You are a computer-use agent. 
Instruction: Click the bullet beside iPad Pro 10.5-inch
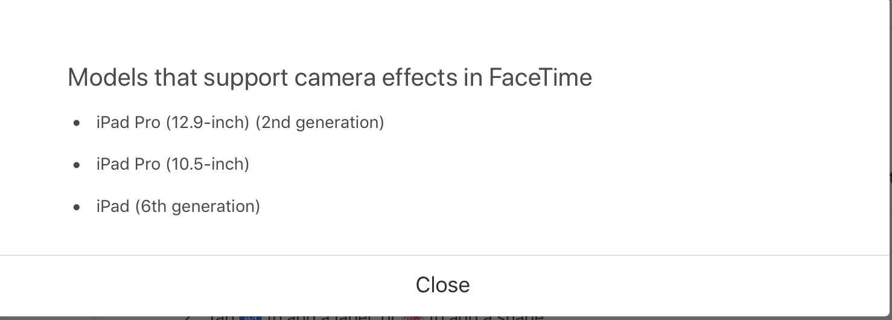pos(76,165)
